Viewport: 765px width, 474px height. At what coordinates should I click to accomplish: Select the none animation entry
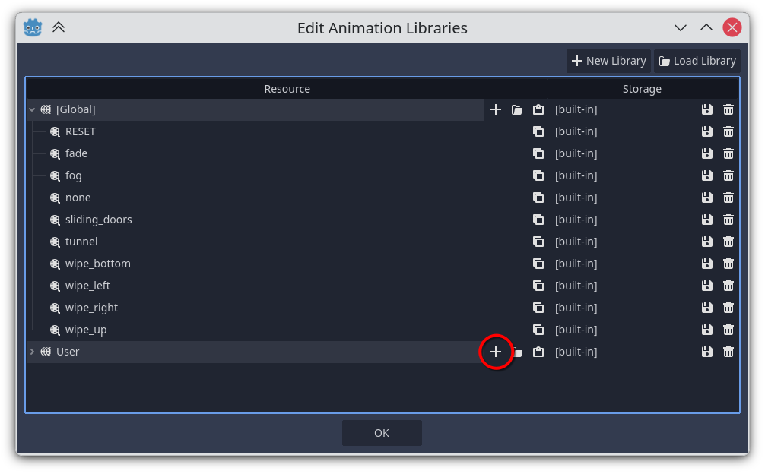(78, 197)
